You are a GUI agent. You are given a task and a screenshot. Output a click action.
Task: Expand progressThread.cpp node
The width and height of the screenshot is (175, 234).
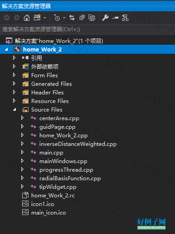click(x=22, y=169)
